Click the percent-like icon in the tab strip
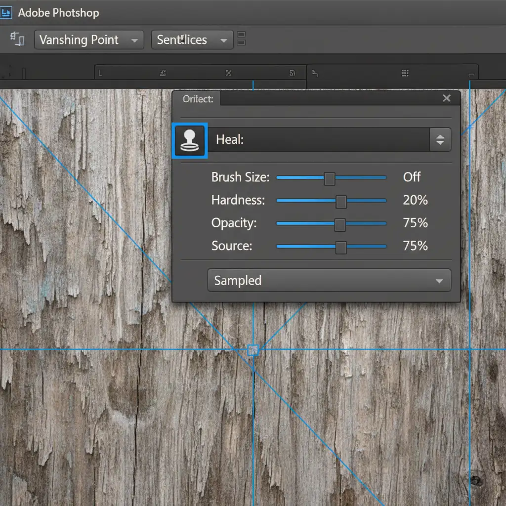The width and height of the screenshot is (506, 506). click(x=228, y=73)
